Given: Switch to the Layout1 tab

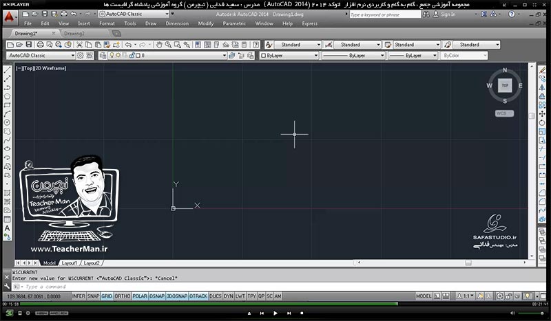Looking at the screenshot, I should (x=69, y=263).
